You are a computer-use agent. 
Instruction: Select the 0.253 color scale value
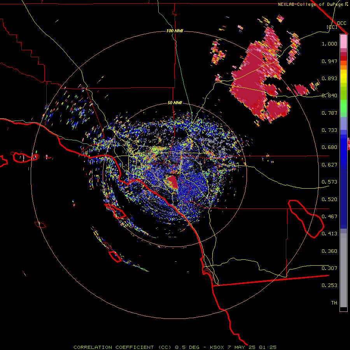click(329, 285)
